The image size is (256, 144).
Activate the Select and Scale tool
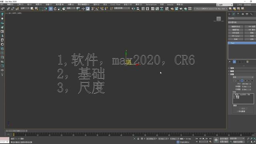pyautogui.click(x=60, y=9)
